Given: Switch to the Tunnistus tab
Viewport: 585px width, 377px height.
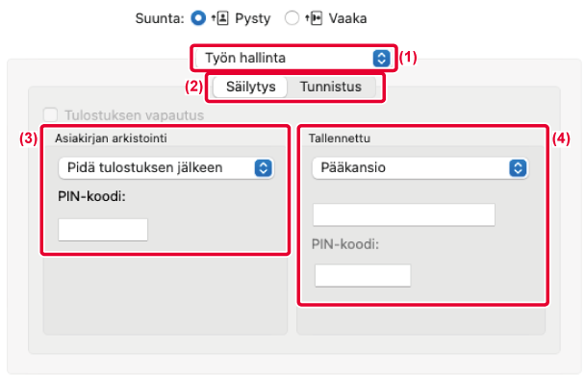Looking at the screenshot, I should point(331,87).
